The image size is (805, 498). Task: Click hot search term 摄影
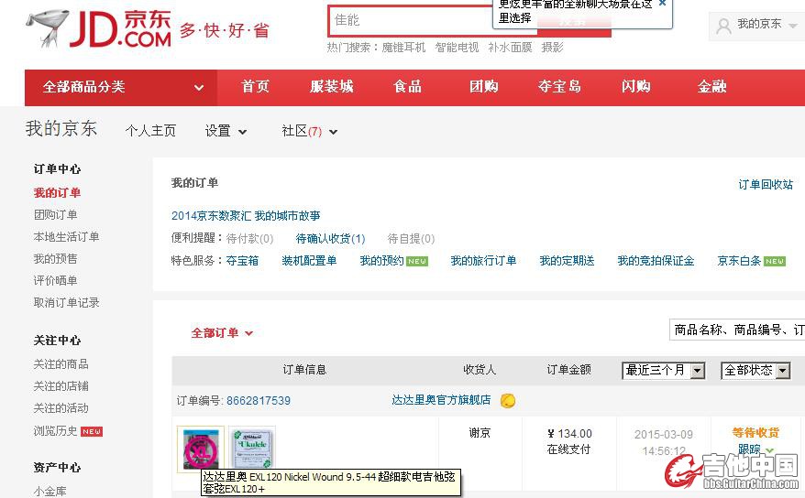pos(552,48)
